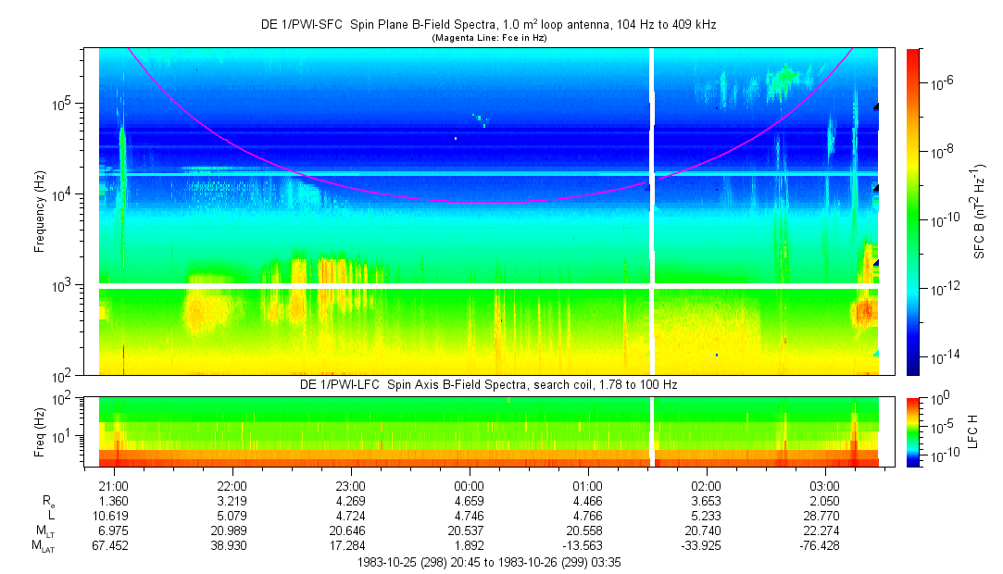Click the MLT value -20.558
The image size is (1003, 574).
(x=588, y=530)
